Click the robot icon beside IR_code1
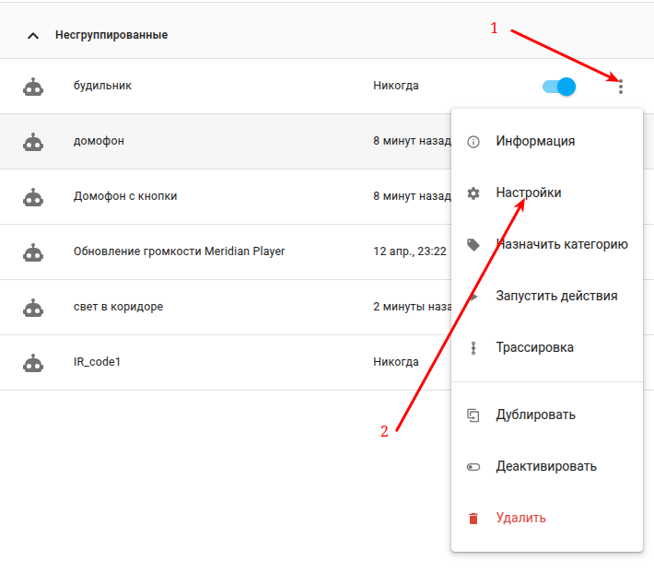The image size is (654, 584). (33, 363)
